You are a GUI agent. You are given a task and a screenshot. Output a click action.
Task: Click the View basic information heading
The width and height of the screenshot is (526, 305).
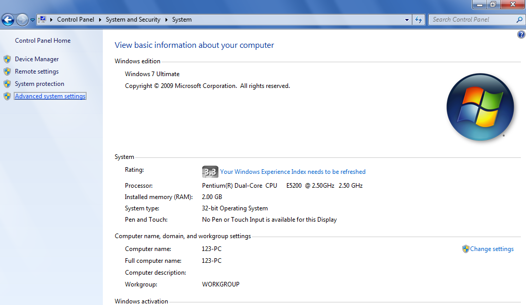click(194, 45)
